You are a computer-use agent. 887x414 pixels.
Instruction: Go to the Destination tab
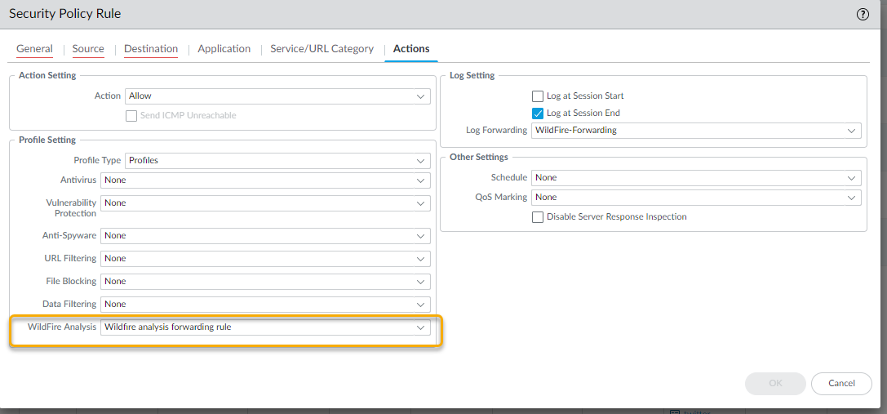tap(151, 49)
